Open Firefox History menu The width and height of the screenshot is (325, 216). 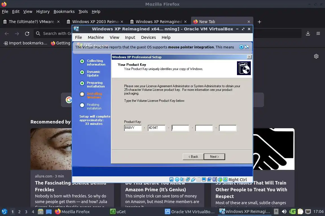[43, 12]
